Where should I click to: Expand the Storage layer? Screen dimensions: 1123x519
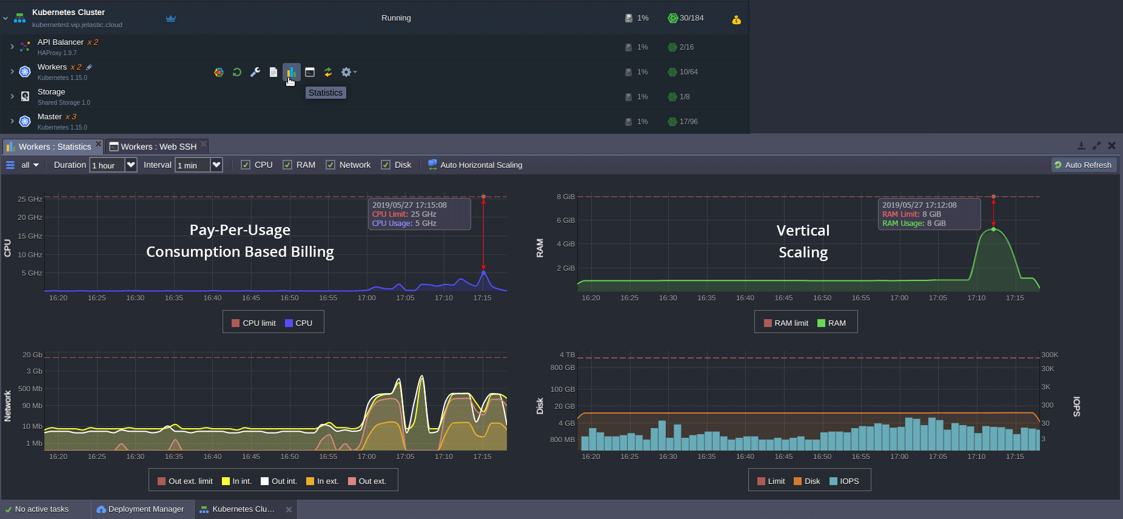point(12,96)
